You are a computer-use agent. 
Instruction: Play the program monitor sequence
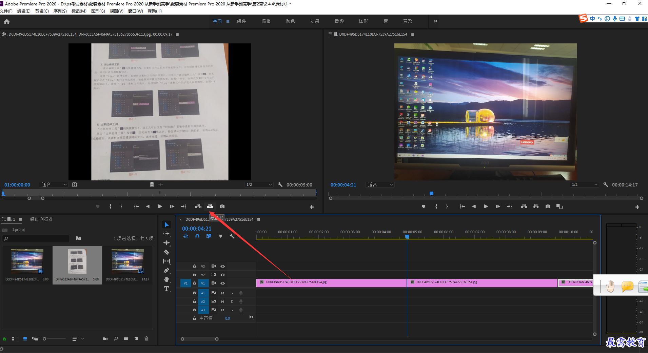[x=486, y=206]
